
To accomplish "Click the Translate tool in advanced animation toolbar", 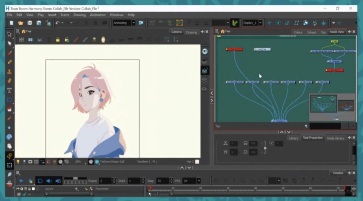I will point(269,23).
